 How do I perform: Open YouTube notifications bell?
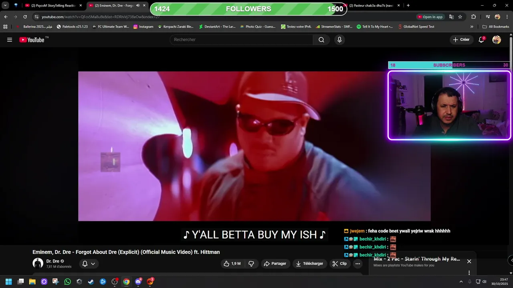pyautogui.click(x=481, y=40)
